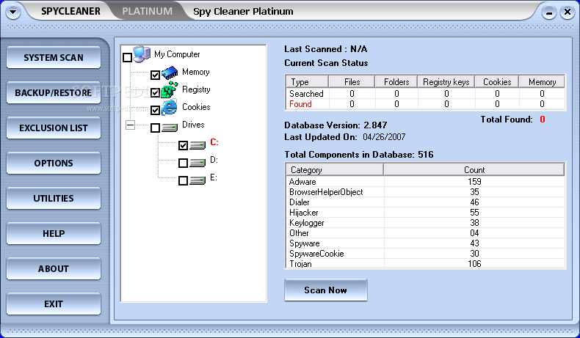This screenshot has height=338, width=580.
Task: Click the Trojan category row
Action: [425, 264]
